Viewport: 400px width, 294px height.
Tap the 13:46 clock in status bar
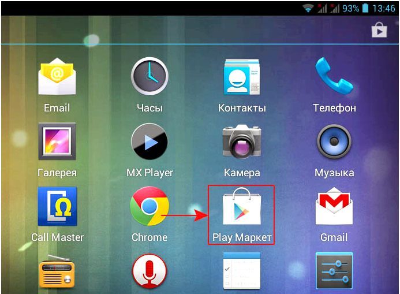384,9
